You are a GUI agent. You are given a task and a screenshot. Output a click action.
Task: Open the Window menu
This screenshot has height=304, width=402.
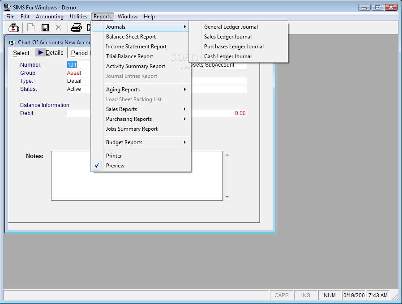coord(128,17)
